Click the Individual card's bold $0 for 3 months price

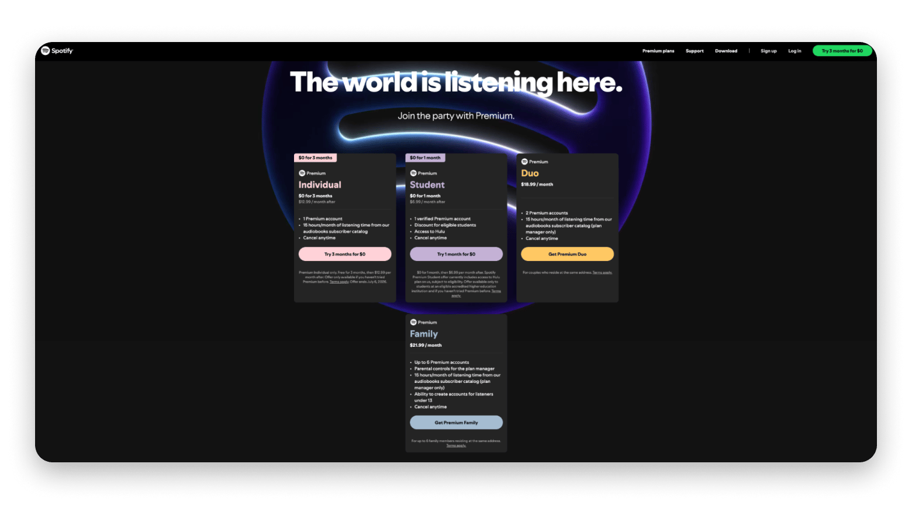coord(315,196)
